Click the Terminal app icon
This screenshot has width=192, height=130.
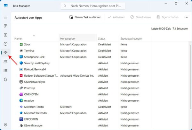[21, 50]
